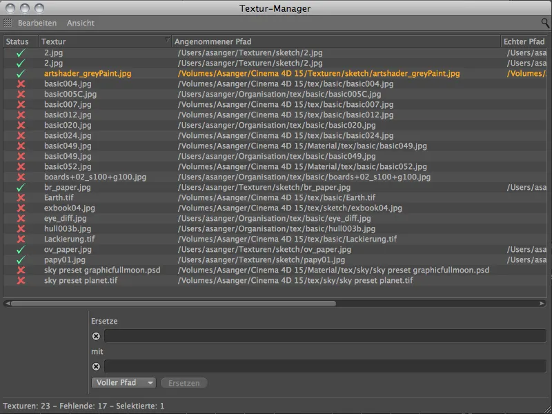Viewport: 552px width, 414px height.
Task: Select the hull003b.jpg texture name
Action: tap(67, 229)
